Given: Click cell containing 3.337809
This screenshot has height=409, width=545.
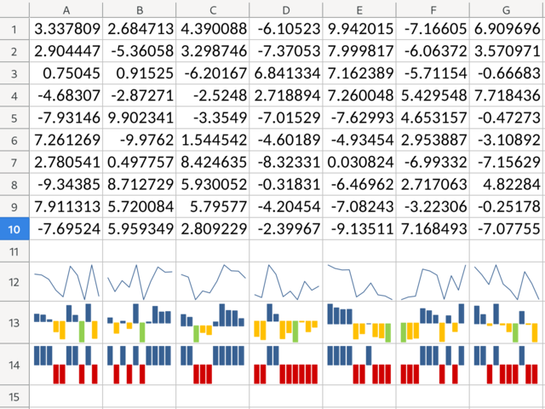Looking at the screenshot, I should coord(66,29).
